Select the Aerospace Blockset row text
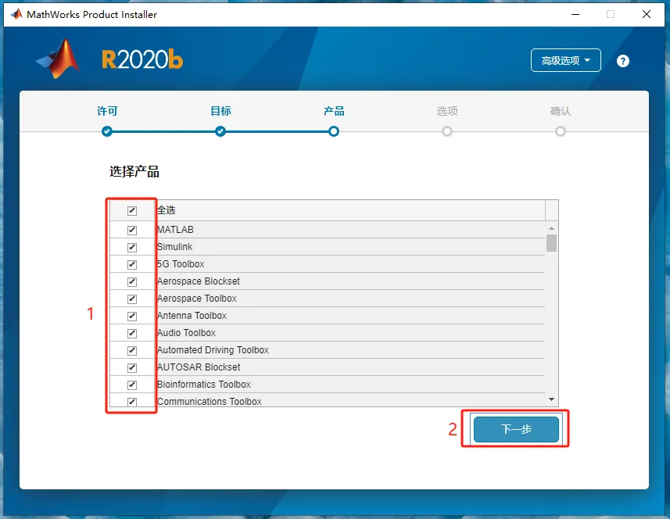This screenshot has width=670, height=519. click(199, 281)
